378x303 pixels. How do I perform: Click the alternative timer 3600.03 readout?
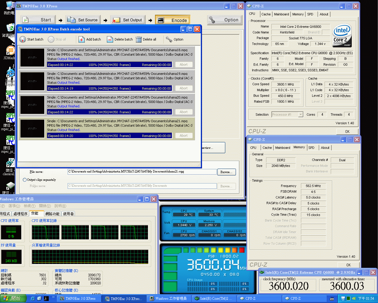tap(347, 286)
